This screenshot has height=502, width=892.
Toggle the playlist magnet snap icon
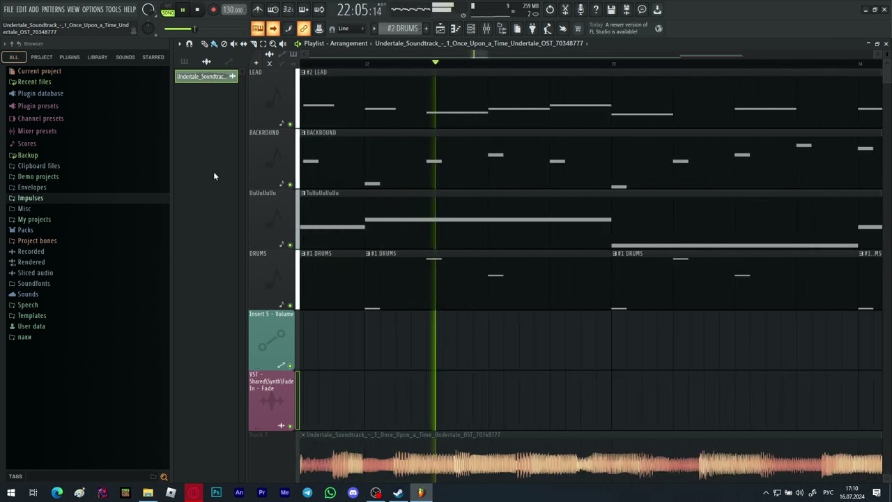(x=190, y=44)
